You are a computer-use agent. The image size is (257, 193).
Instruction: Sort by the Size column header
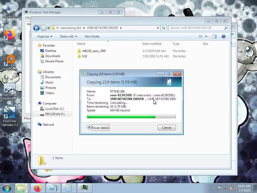coord(205,44)
